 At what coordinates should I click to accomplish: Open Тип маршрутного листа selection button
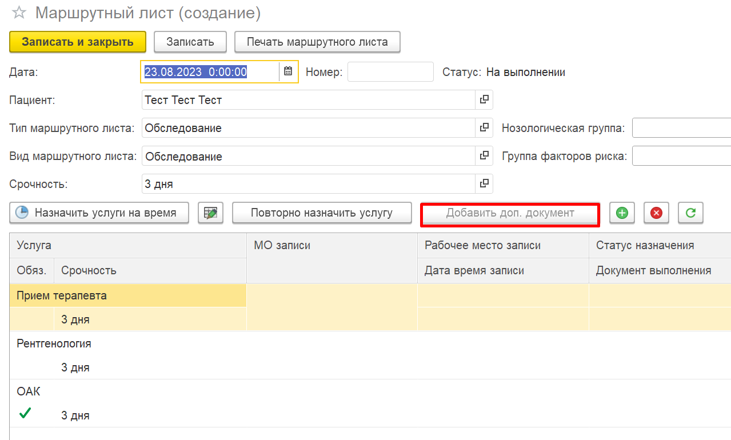coord(484,128)
